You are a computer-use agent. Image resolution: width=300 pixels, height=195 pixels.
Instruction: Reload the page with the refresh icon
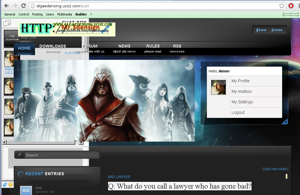click(24, 6)
